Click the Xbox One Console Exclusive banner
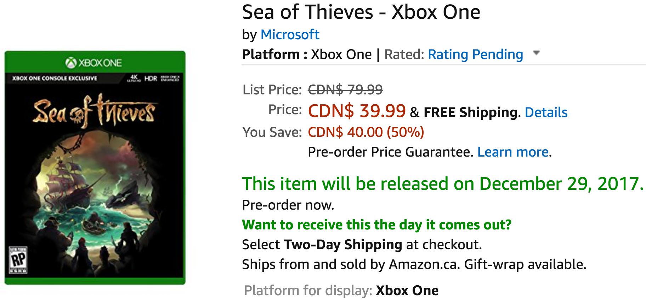The image size is (646, 304). (x=55, y=78)
